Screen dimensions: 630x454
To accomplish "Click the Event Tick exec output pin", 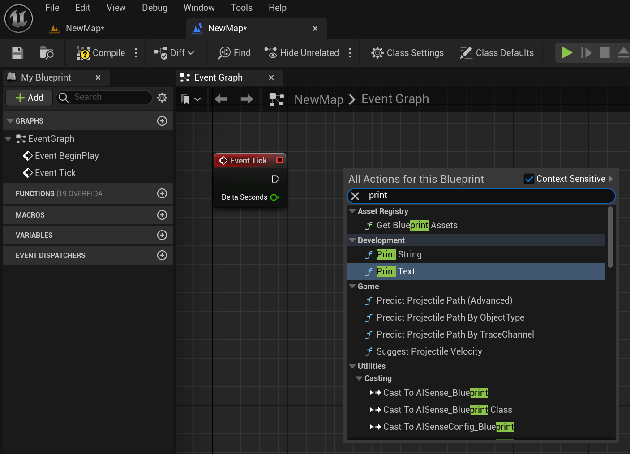I will point(276,179).
